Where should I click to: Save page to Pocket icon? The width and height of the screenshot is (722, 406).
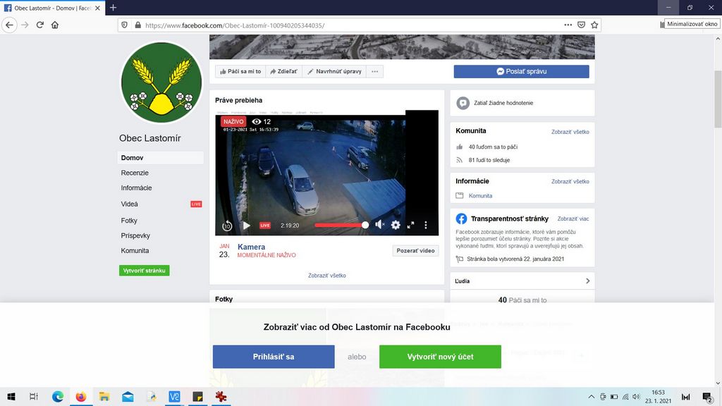(581, 25)
